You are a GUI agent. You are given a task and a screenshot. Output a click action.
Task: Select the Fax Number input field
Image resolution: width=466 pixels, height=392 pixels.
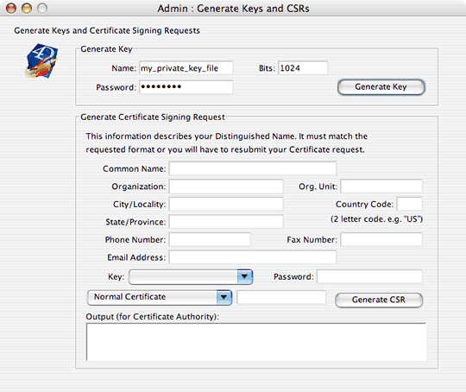click(x=381, y=240)
